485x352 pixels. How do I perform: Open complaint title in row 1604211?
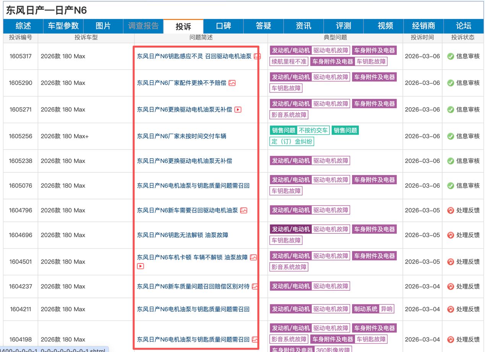(x=193, y=309)
